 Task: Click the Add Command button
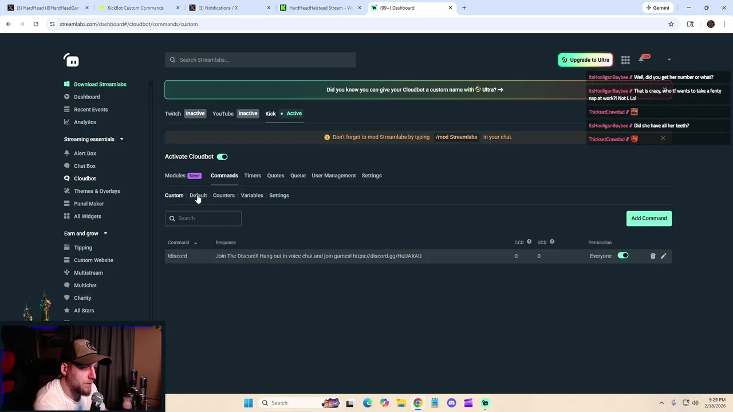coord(649,218)
